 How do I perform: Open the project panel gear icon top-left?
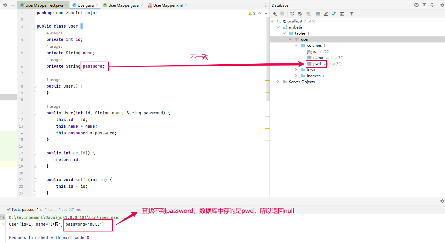tap(5, 5)
